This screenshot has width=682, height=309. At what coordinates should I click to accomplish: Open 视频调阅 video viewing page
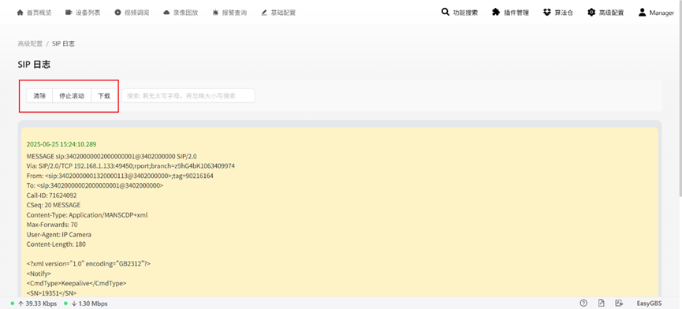click(132, 13)
